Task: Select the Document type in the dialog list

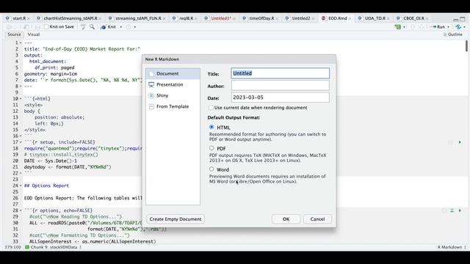Action: pyautogui.click(x=173, y=73)
